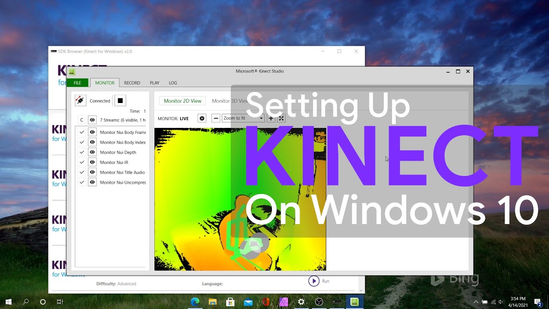This screenshot has width=549, height=309.
Task: Zoom out with the minus button
Action: tap(216, 118)
